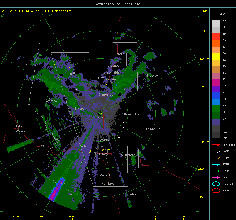Select the bright green swatch between 30 and 20 dBZ

[x=216, y=109]
